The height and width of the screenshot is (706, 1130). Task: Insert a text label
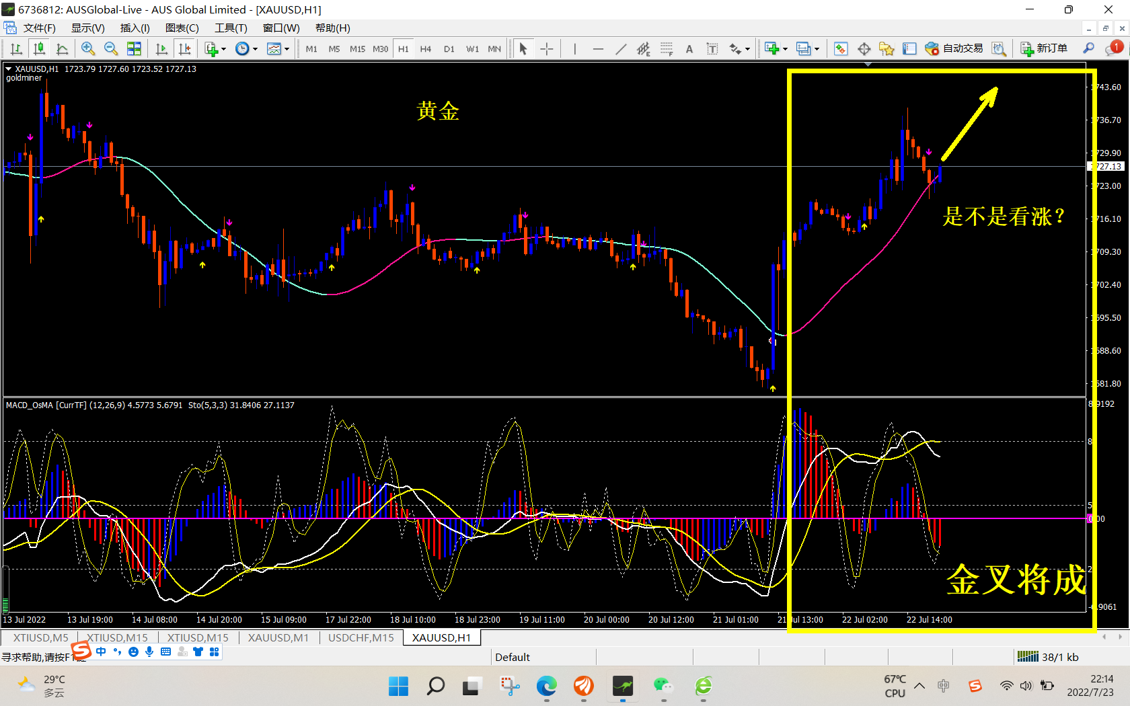click(x=712, y=48)
